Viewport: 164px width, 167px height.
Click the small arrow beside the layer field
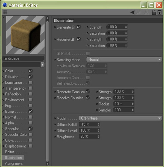(42, 65)
